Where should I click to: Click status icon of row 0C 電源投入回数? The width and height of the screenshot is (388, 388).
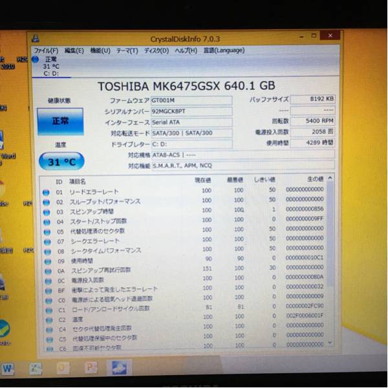48,281
